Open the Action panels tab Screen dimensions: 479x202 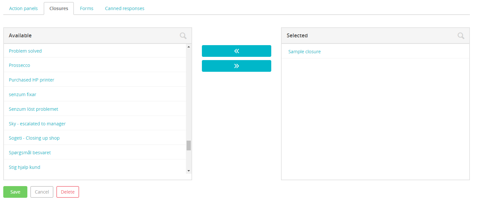(23, 8)
